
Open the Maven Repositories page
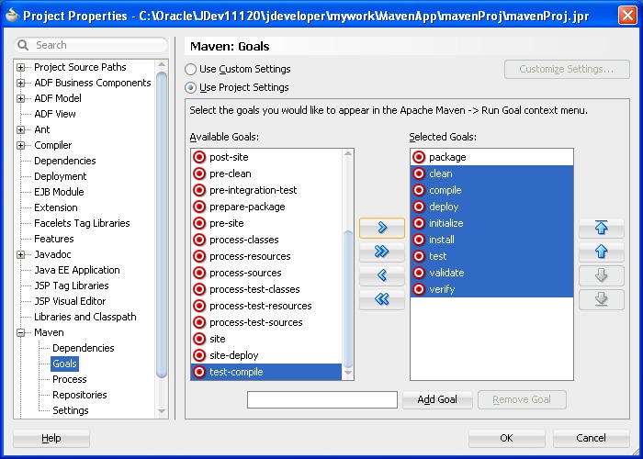tap(80, 395)
